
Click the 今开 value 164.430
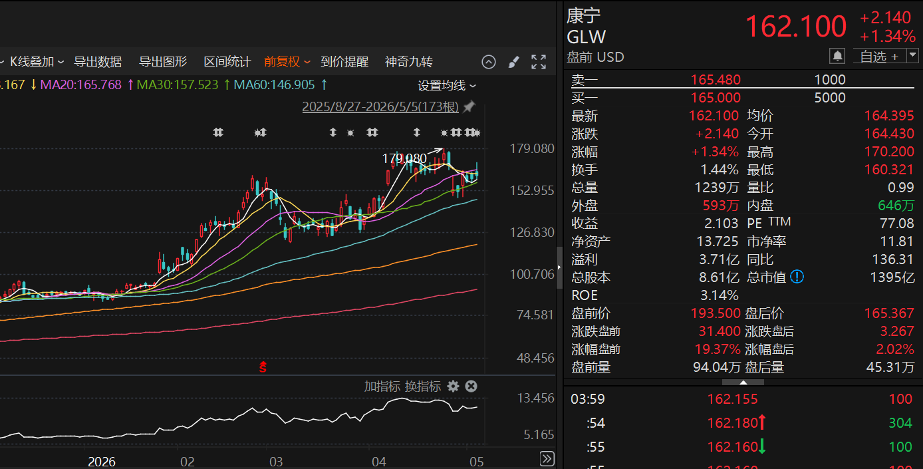point(889,134)
